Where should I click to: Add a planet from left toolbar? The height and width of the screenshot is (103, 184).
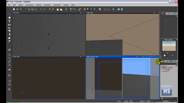pos(9,41)
